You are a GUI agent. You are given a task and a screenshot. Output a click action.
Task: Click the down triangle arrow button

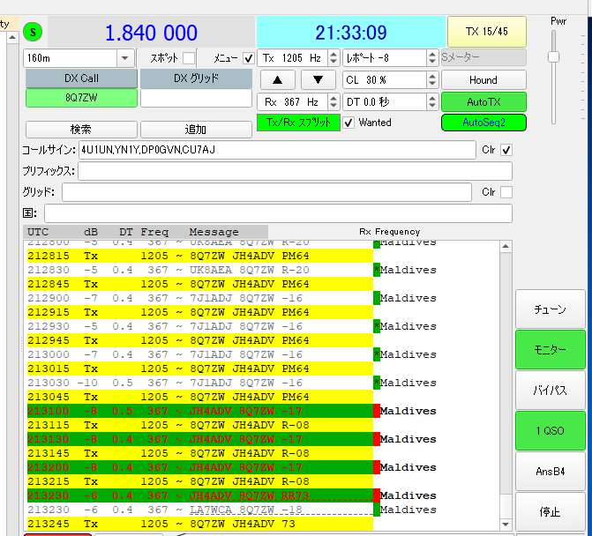tap(318, 79)
